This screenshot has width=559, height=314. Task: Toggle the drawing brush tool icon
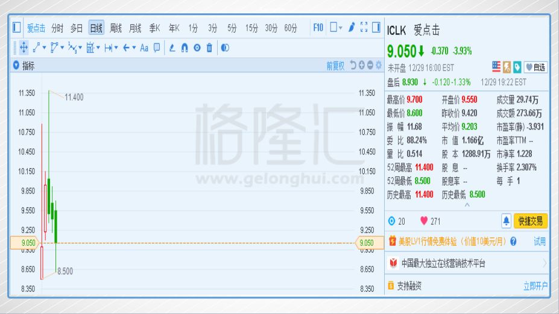[352, 27]
